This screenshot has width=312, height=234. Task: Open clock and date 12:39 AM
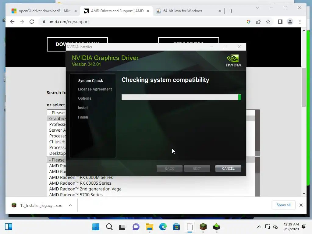(x=291, y=227)
